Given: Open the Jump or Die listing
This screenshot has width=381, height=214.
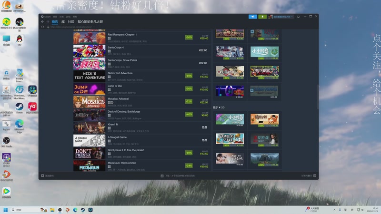Looking at the screenshot, I should [141, 89].
